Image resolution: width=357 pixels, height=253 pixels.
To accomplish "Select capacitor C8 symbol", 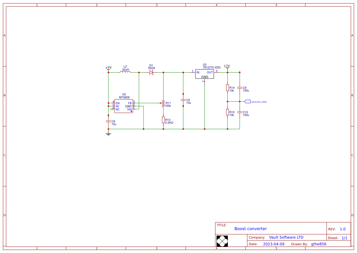I will click(x=108, y=121).
